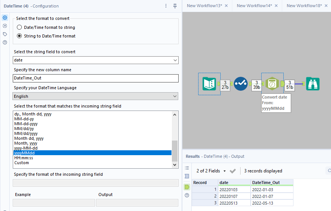331x211 pixels.
Task: Click the Example field
Action: [x=54, y=203]
